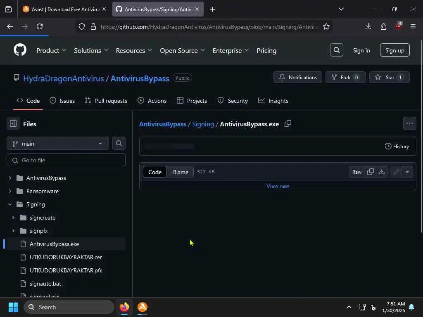
Task: Click the muted volume tray icon
Action: (373, 307)
